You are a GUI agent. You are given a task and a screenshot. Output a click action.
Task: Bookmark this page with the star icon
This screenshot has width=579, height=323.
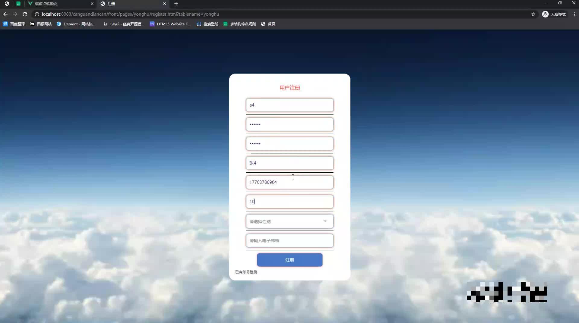click(x=533, y=14)
